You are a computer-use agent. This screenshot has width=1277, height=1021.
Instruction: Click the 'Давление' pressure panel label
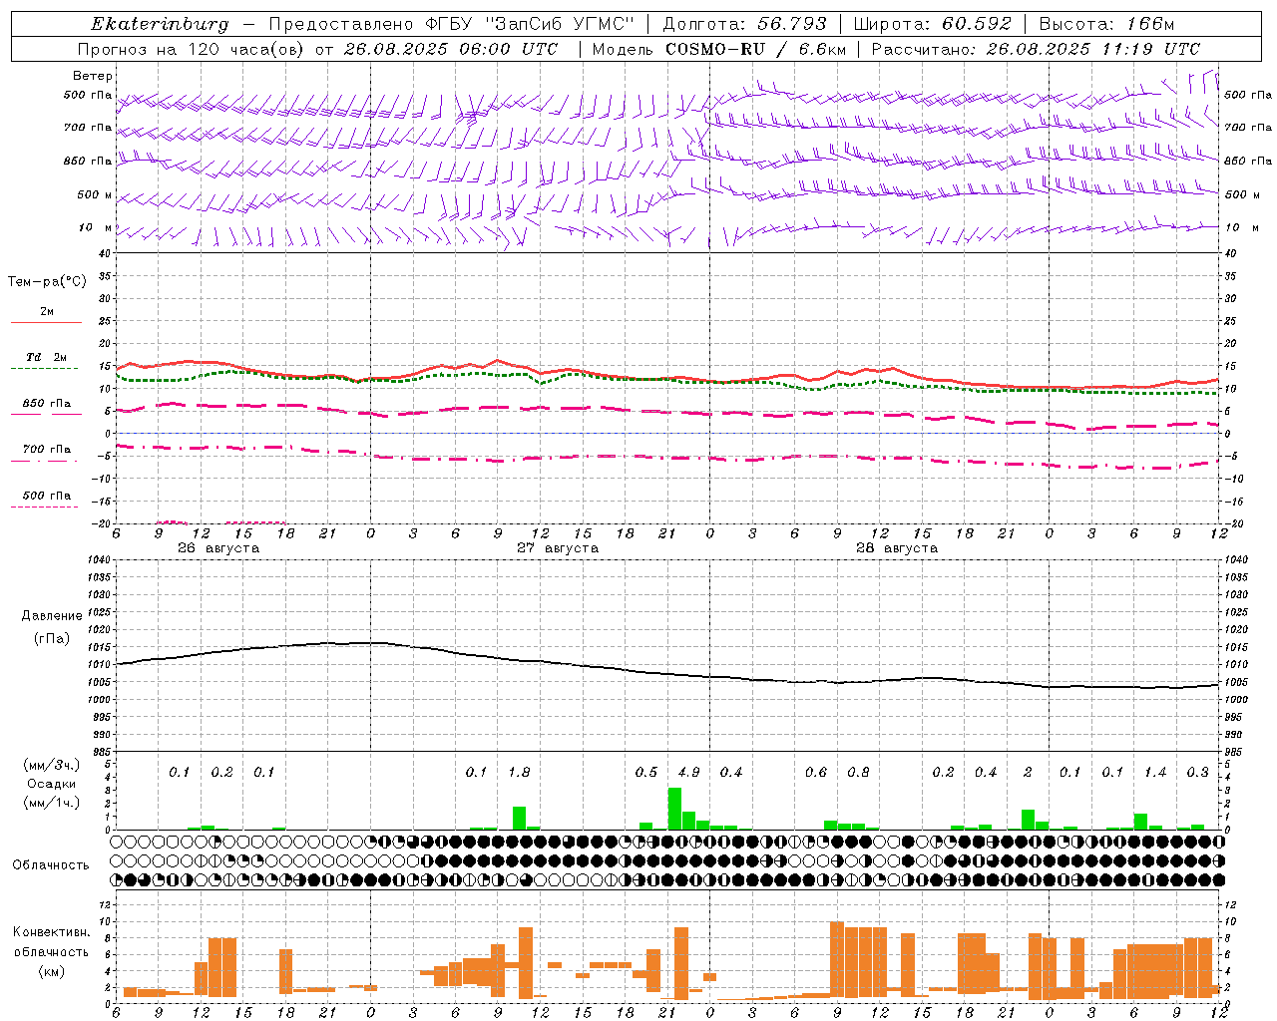point(51,616)
